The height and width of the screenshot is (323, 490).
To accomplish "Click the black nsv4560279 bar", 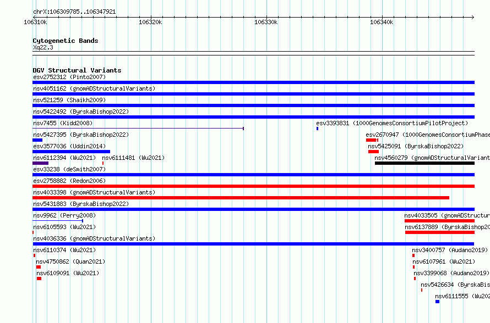I will click(x=424, y=163).
